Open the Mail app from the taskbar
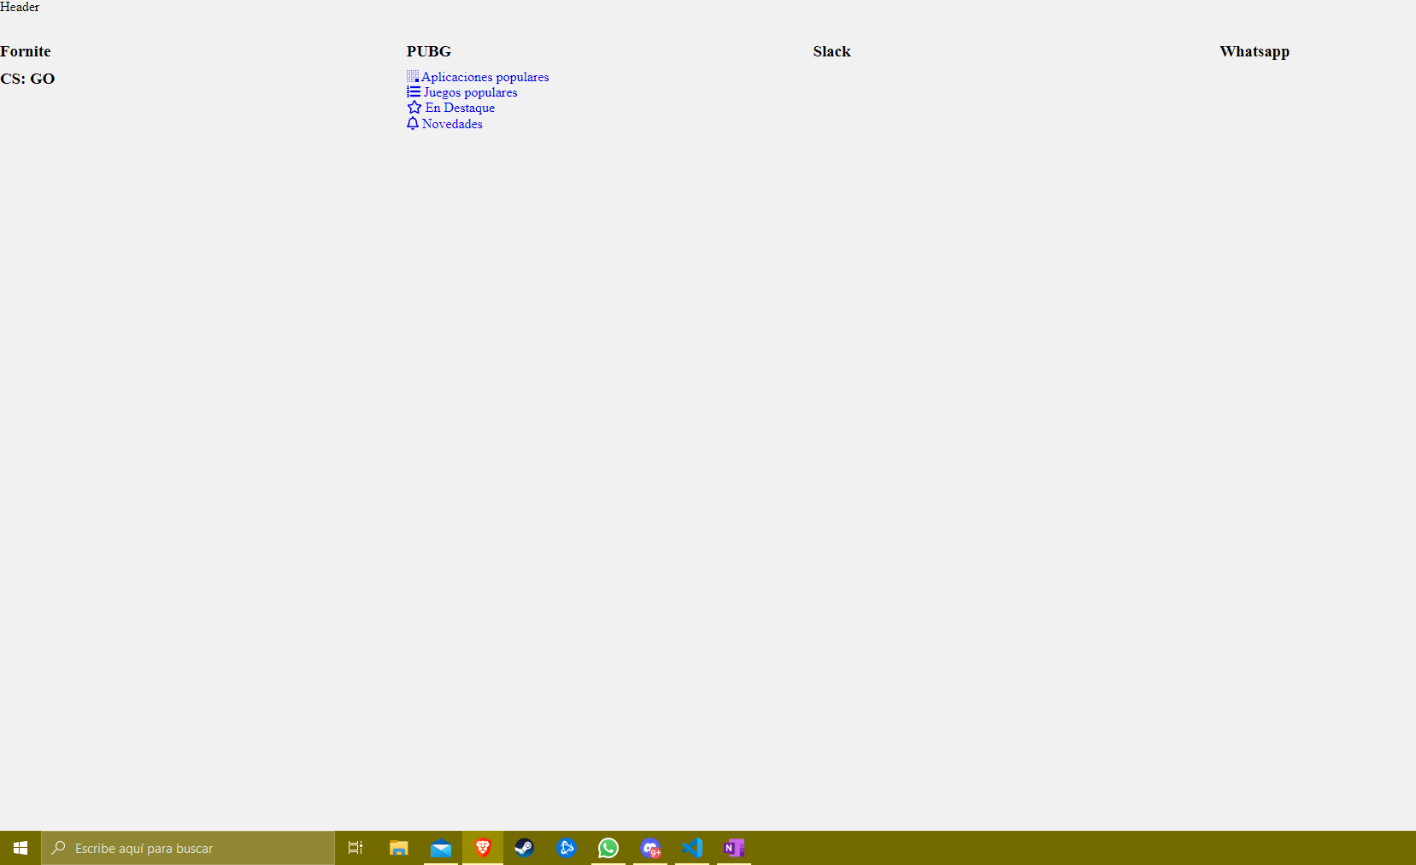 [441, 848]
